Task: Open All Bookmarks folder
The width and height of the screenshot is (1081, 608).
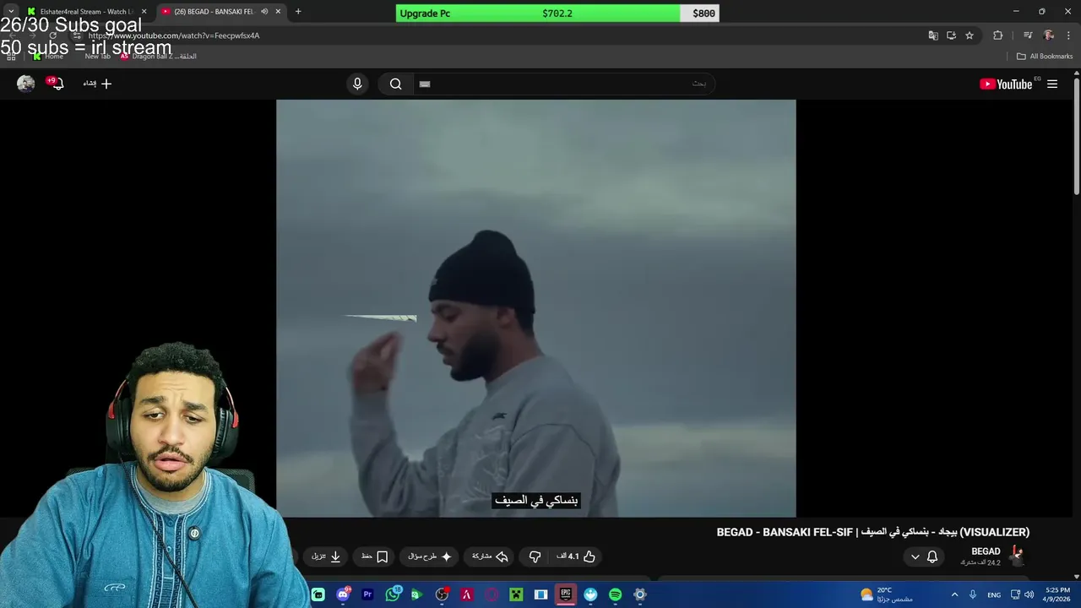Action: pos(1045,57)
